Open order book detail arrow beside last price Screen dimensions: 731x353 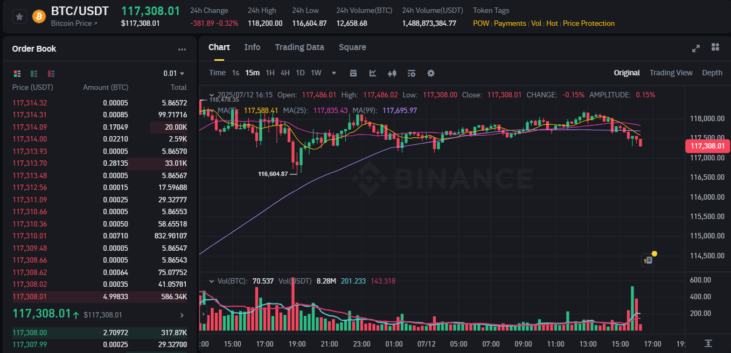pos(182,315)
